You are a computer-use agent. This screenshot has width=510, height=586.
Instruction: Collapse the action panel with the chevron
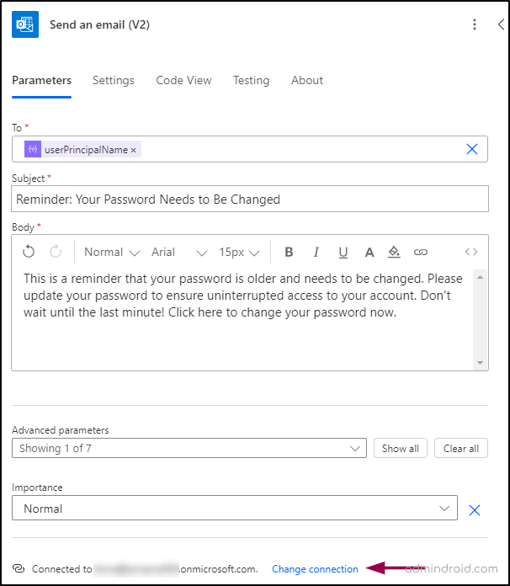[x=501, y=25]
